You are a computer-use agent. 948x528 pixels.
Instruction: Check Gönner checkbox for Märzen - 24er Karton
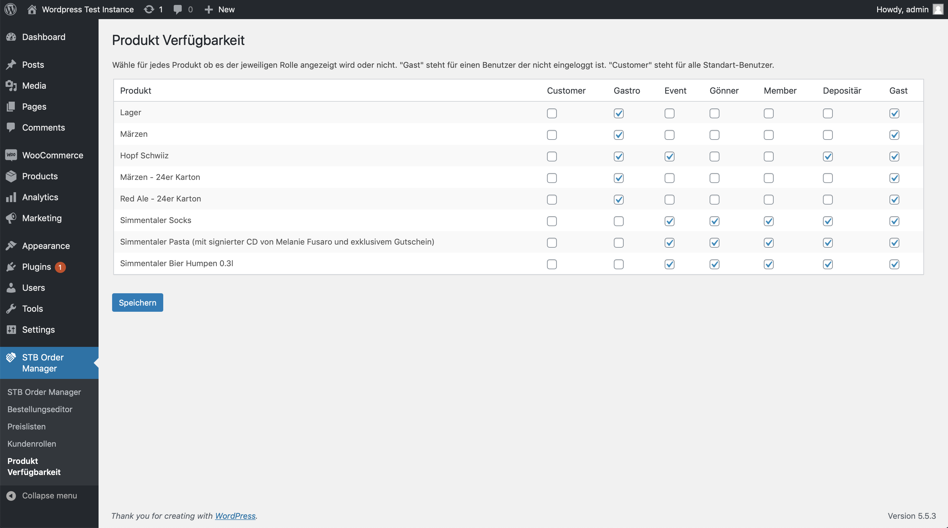pos(714,178)
